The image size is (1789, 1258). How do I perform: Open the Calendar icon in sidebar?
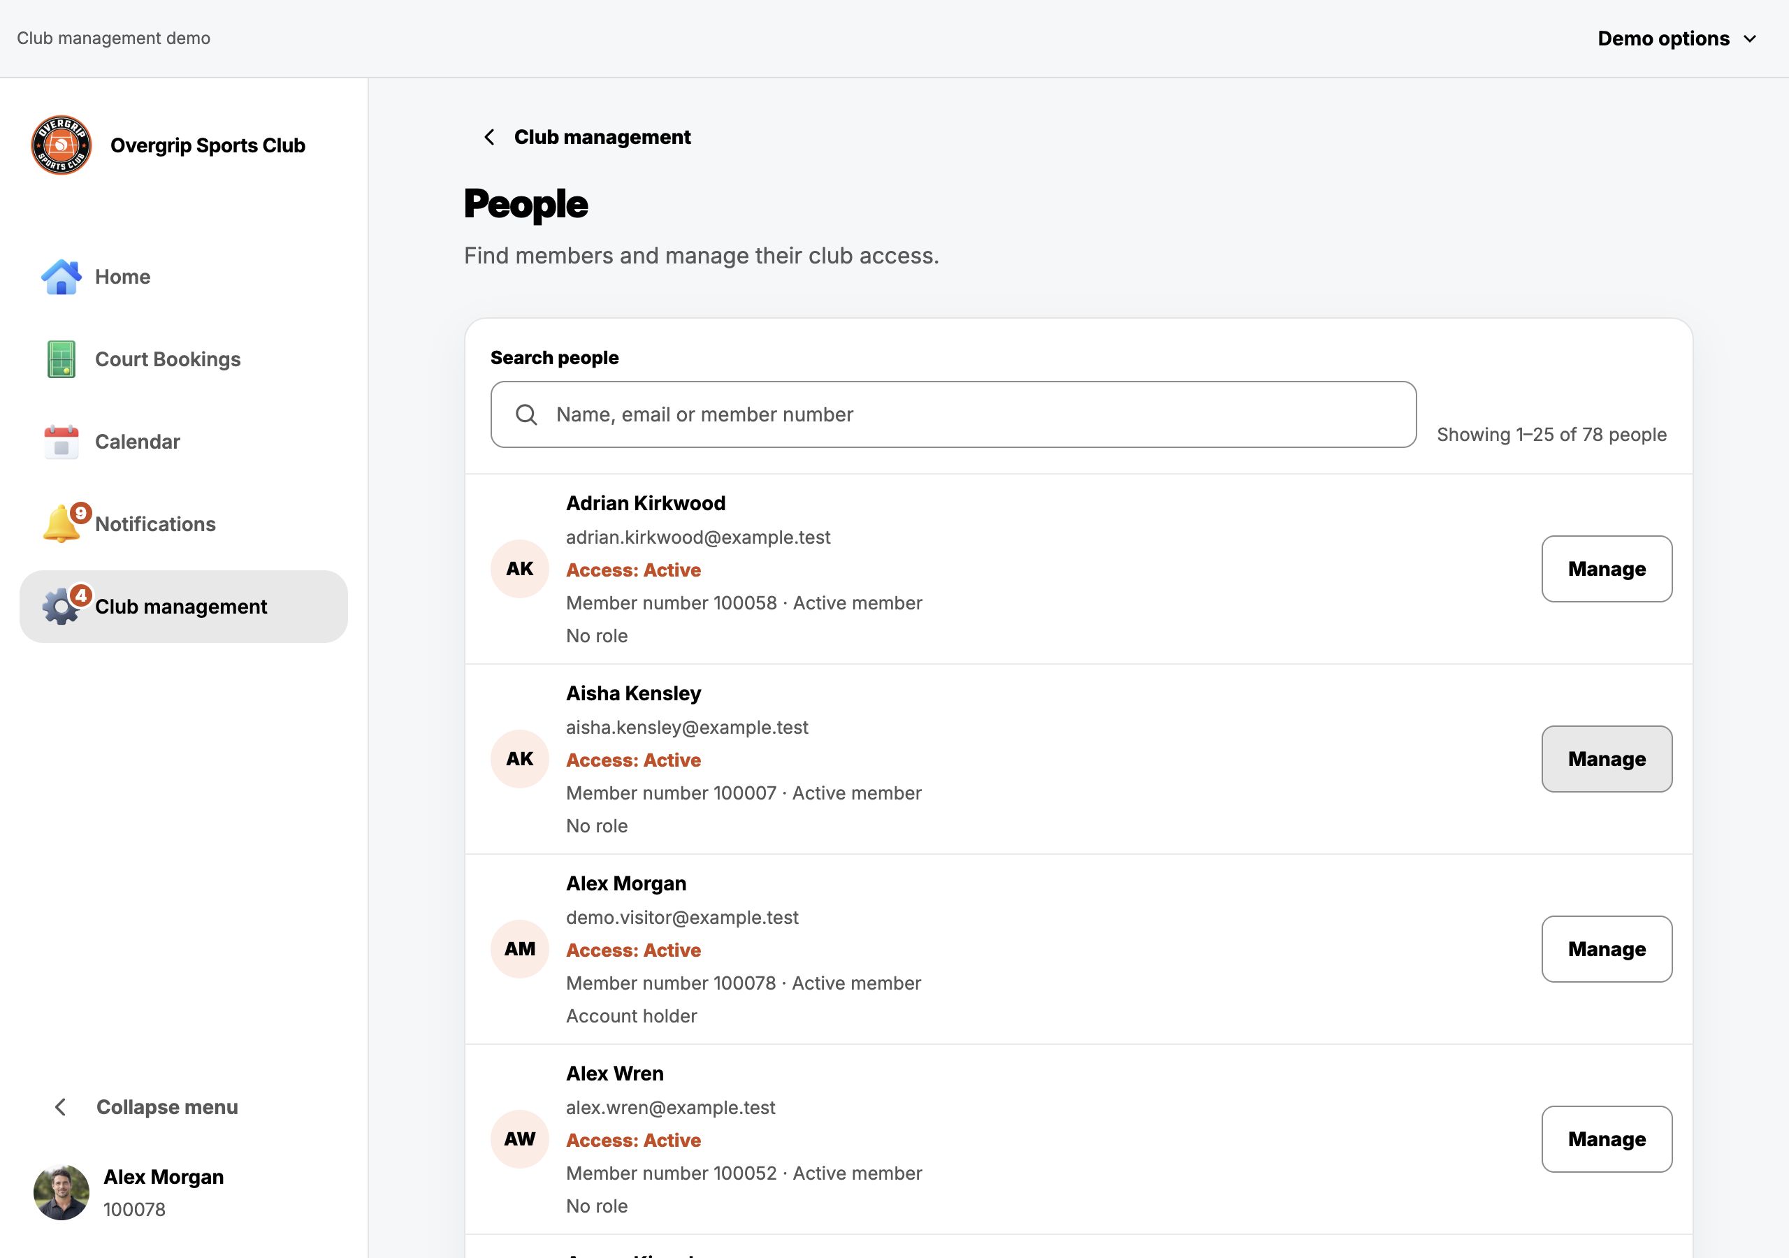[x=61, y=442]
